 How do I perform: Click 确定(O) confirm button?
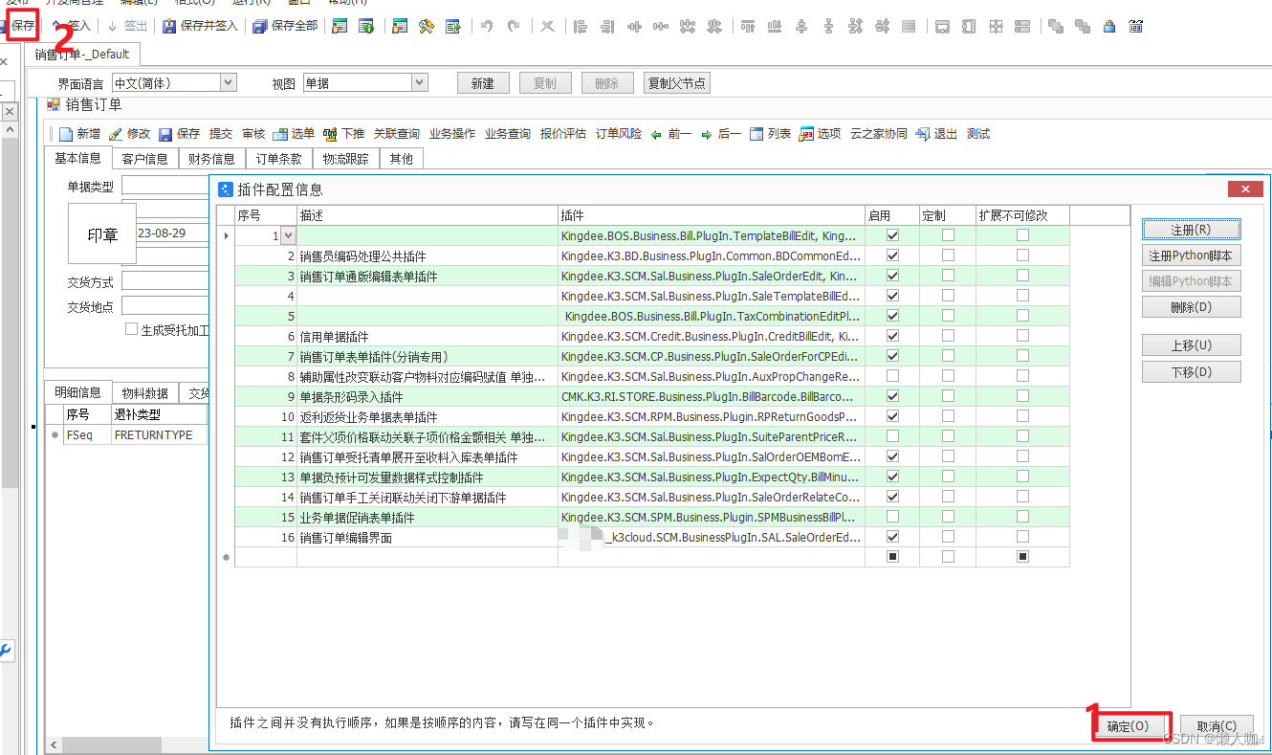[x=1128, y=726]
